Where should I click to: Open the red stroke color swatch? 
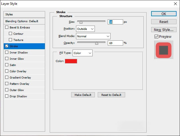(x=71, y=61)
